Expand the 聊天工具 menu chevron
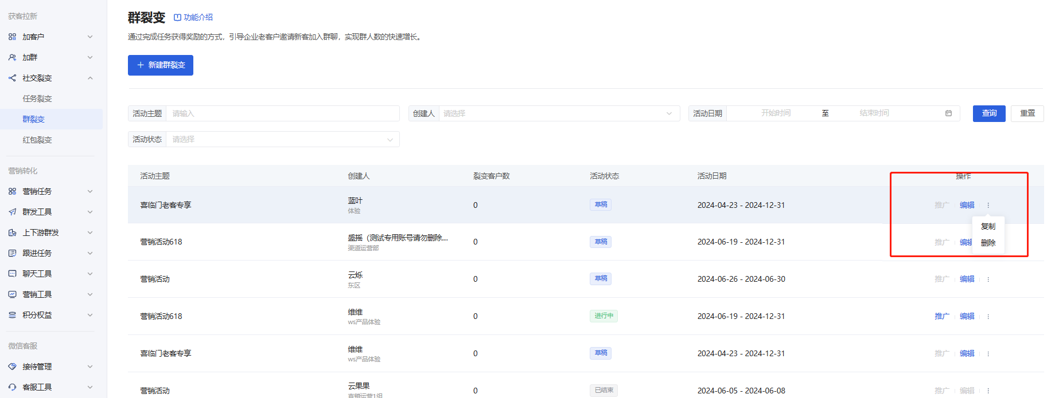This screenshot has height=398, width=1055. (90, 274)
